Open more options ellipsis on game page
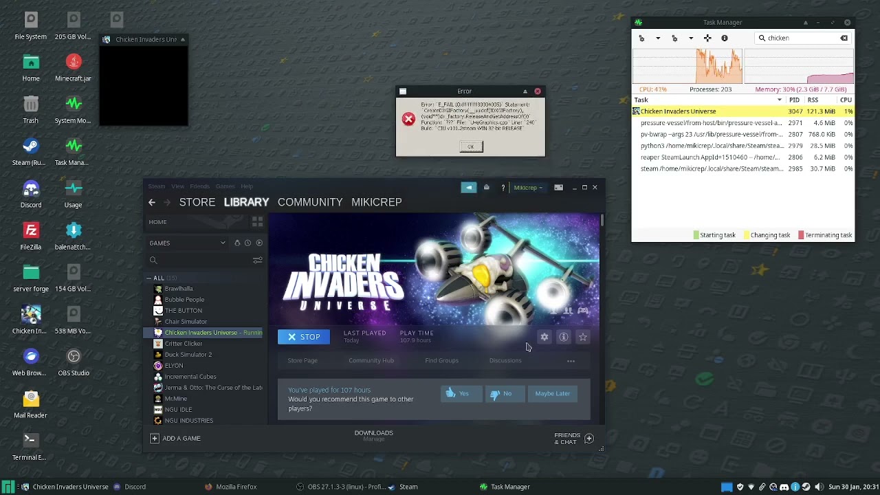The image size is (880, 495). [571, 361]
